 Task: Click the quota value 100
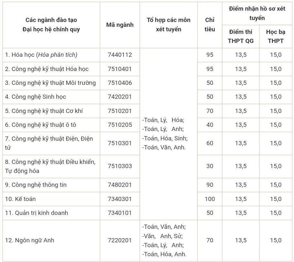pyautogui.click(x=210, y=199)
